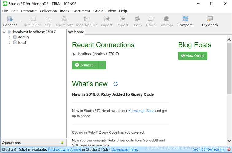Open the Connect toolbar dropdown arrow

(21, 21)
